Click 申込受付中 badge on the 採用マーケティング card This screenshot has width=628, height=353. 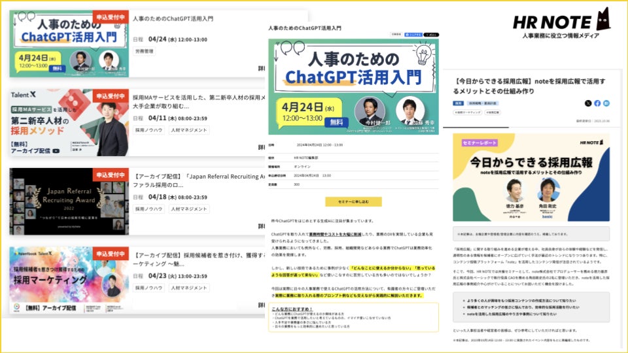[x=111, y=254]
